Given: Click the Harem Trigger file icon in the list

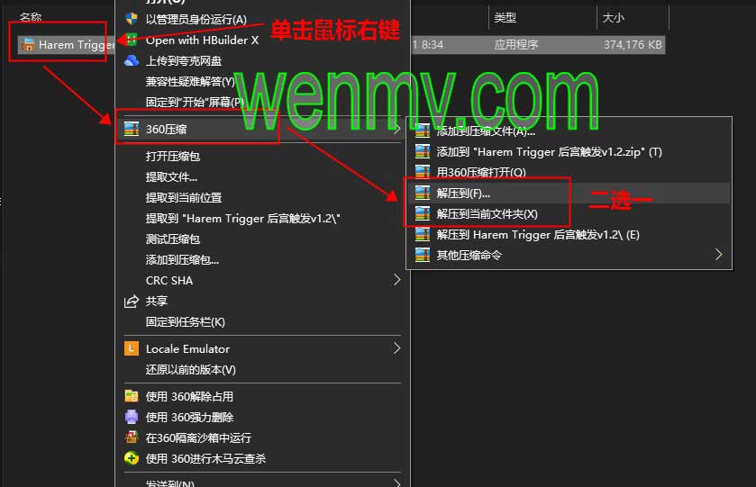Looking at the screenshot, I should click(28, 45).
